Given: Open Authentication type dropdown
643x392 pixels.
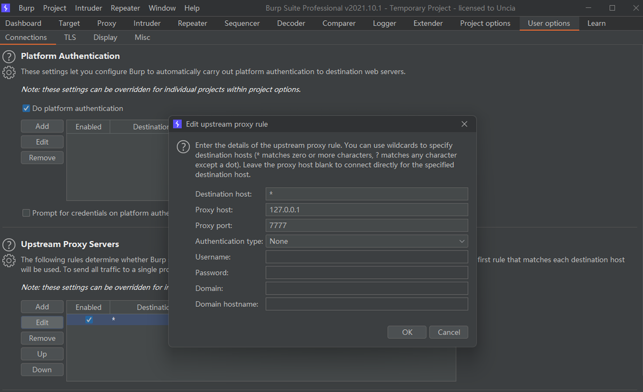Looking at the screenshot, I should pyautogui.click(x=366, y=241).
